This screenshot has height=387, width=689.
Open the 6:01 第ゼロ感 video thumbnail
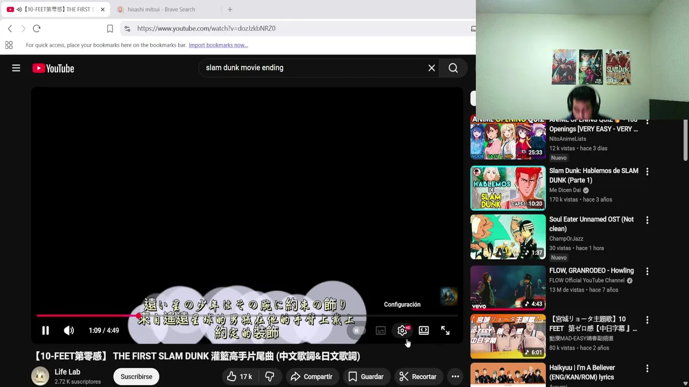click(x=508, y=336)
